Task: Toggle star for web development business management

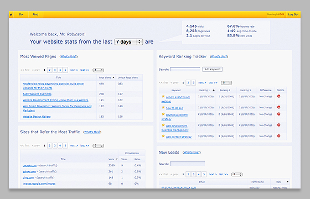Action: coord(163,125)
